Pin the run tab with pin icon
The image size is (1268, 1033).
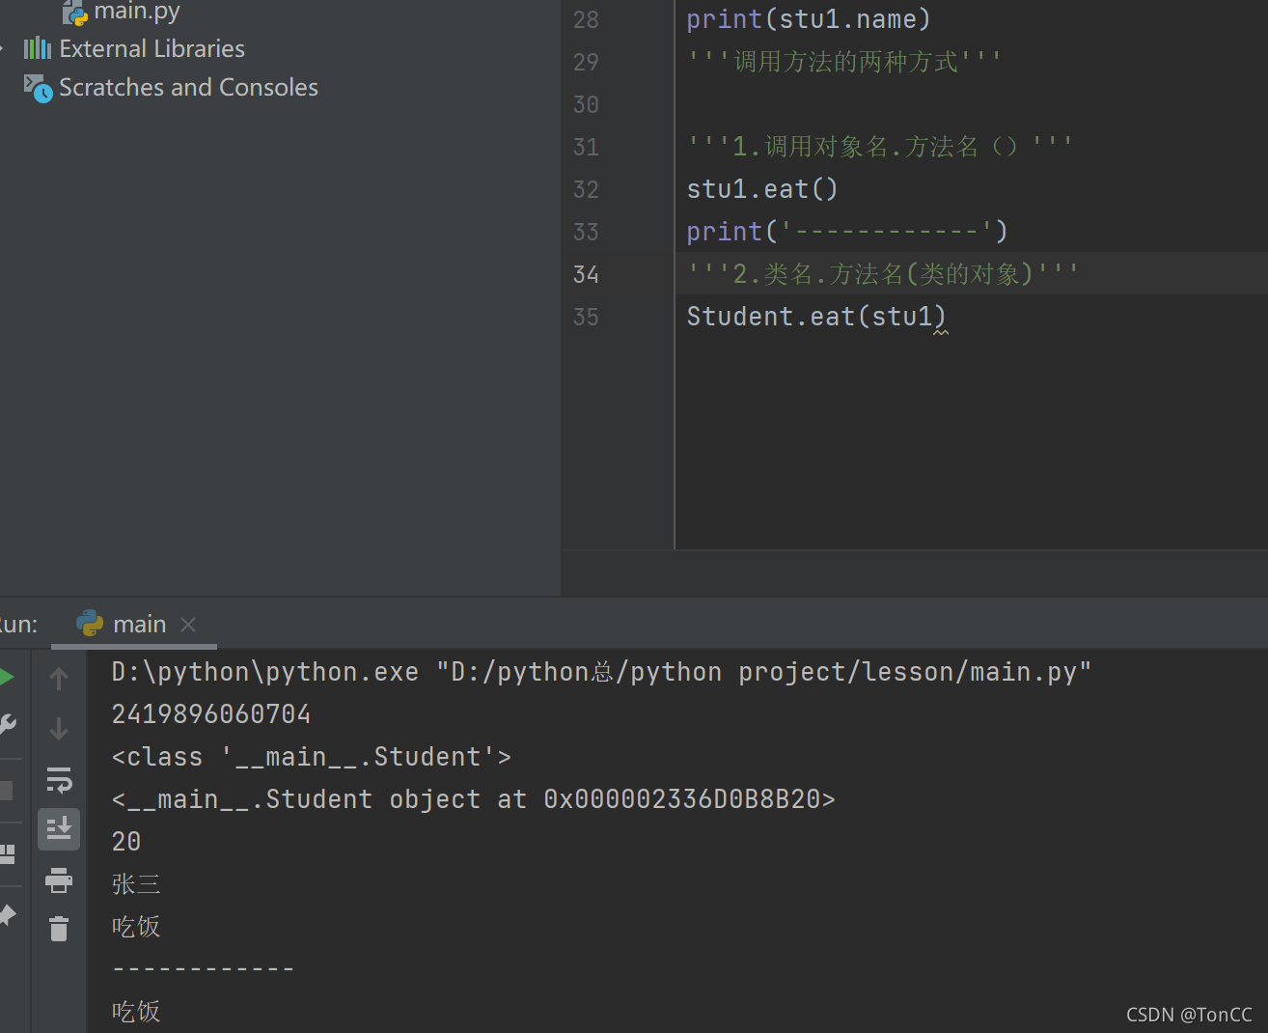point(7,914)
